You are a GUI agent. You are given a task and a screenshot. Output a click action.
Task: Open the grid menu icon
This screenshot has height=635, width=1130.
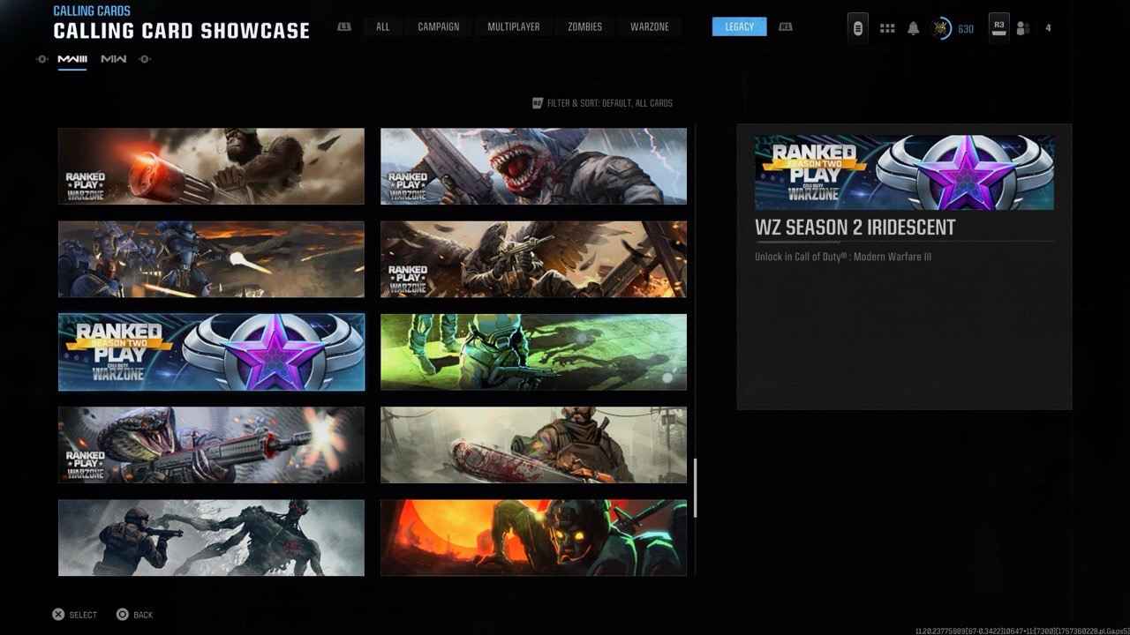tap(887, 28)
